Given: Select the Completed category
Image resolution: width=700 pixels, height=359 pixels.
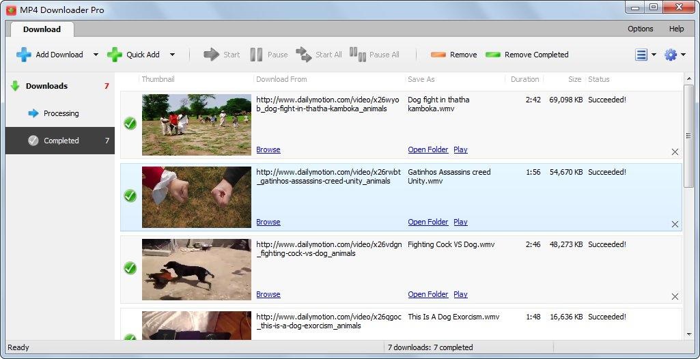Looking at the screenshot, I should (60, 141).
